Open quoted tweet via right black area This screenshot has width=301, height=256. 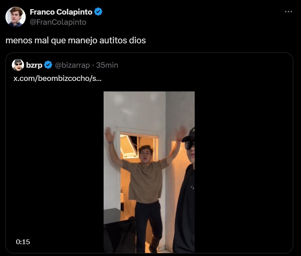pyautogui.click(x=243, y=163)
